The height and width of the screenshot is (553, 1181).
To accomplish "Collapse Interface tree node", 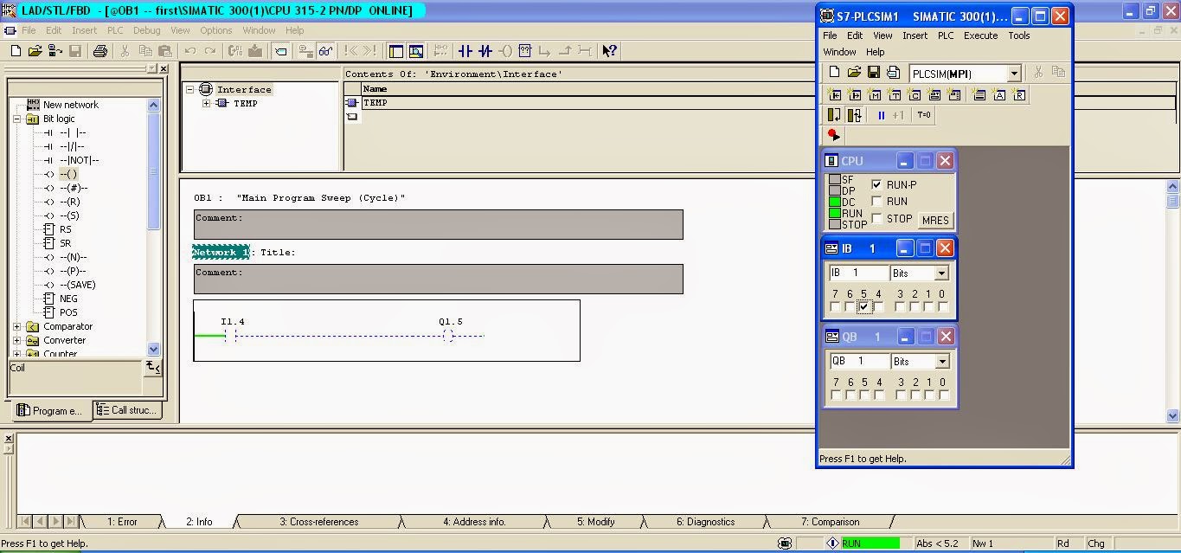I will point(190,89).
